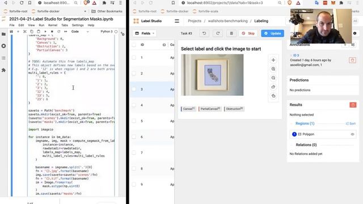Expand the bookmarks overflow arrow in left browser

click(85, 11)
